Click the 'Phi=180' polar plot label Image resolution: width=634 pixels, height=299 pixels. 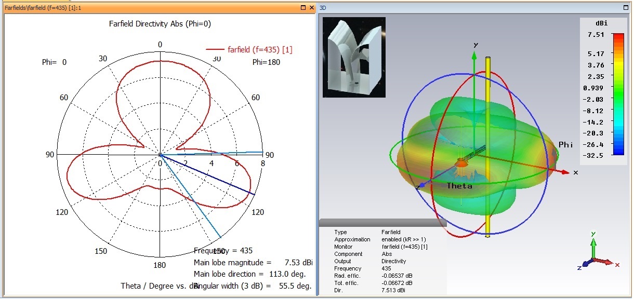[265, 62]
